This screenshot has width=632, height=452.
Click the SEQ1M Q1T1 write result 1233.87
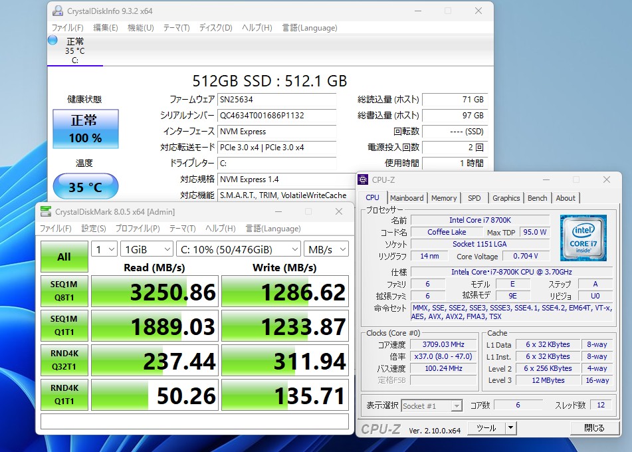[285, 326]
